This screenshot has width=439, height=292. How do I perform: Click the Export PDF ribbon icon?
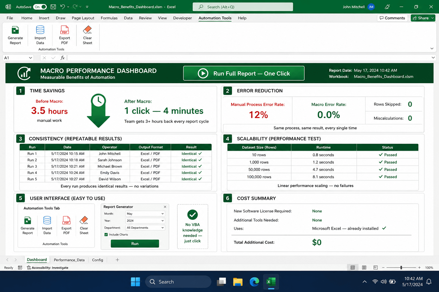point(65,30)
